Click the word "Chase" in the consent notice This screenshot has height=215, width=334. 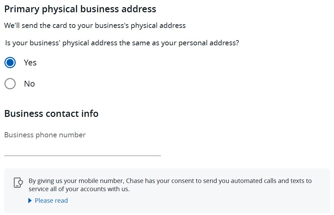tap(135, 181)
